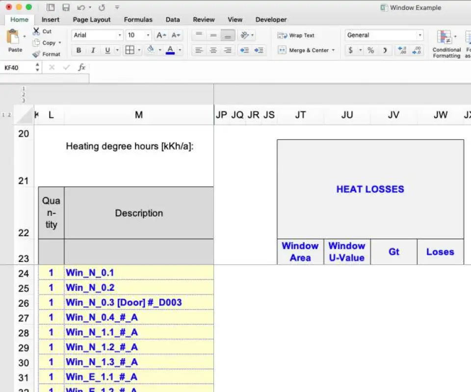Switch to the Formulas tab
This screenshot has height=392, width=471.
point(138,20)
